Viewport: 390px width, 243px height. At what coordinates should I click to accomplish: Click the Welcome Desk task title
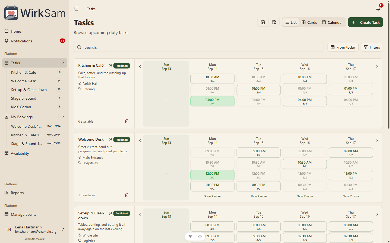[x=91, y=139]
